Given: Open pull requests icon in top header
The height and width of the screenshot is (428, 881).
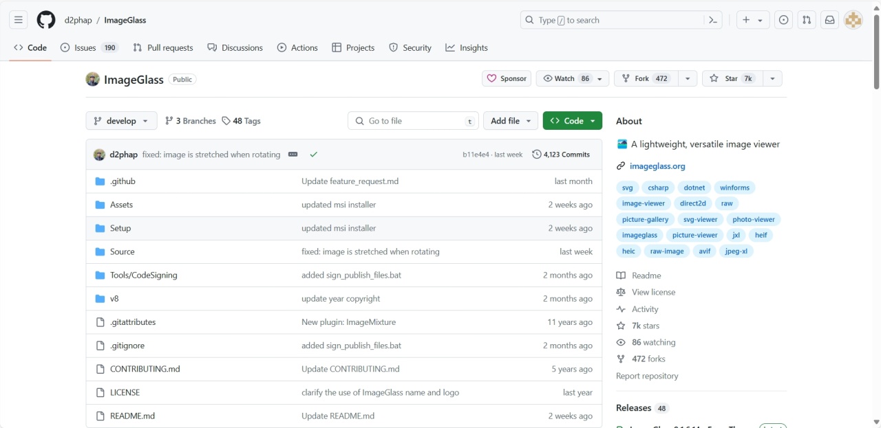Looking at the screenshot, I should [807, 20].
